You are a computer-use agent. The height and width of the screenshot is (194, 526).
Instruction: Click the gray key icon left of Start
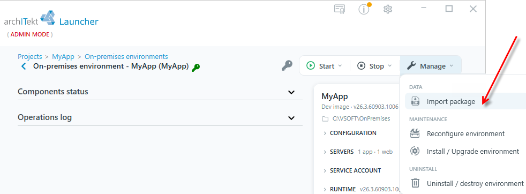(x=287, y=65)
